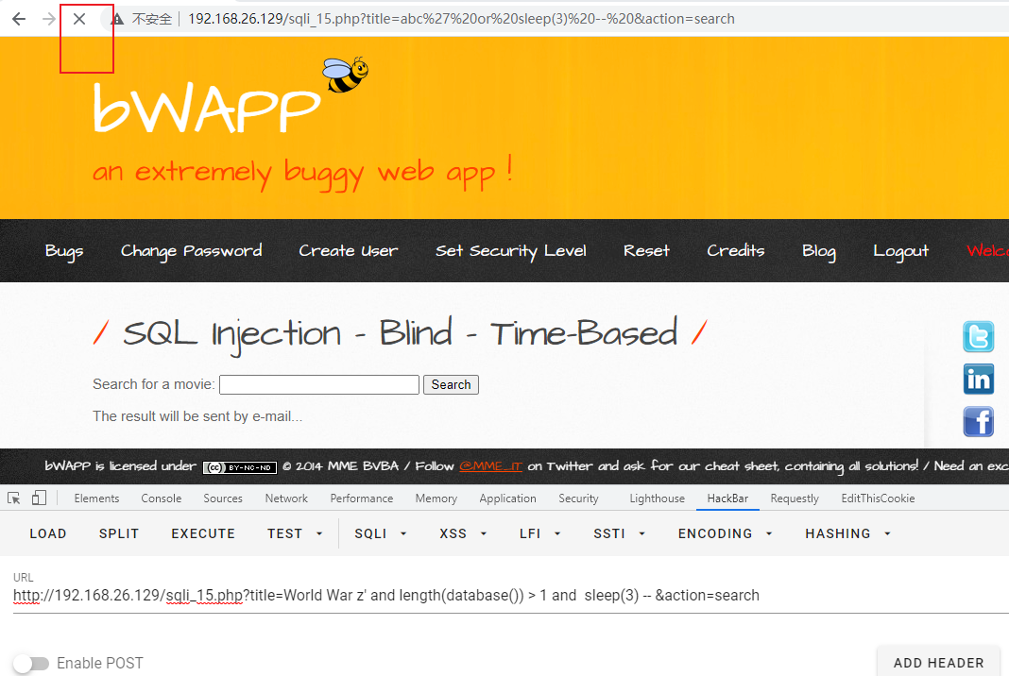Click the insecure site warning icon
This screenshot has height=676, width=1009.
(117, 19)
